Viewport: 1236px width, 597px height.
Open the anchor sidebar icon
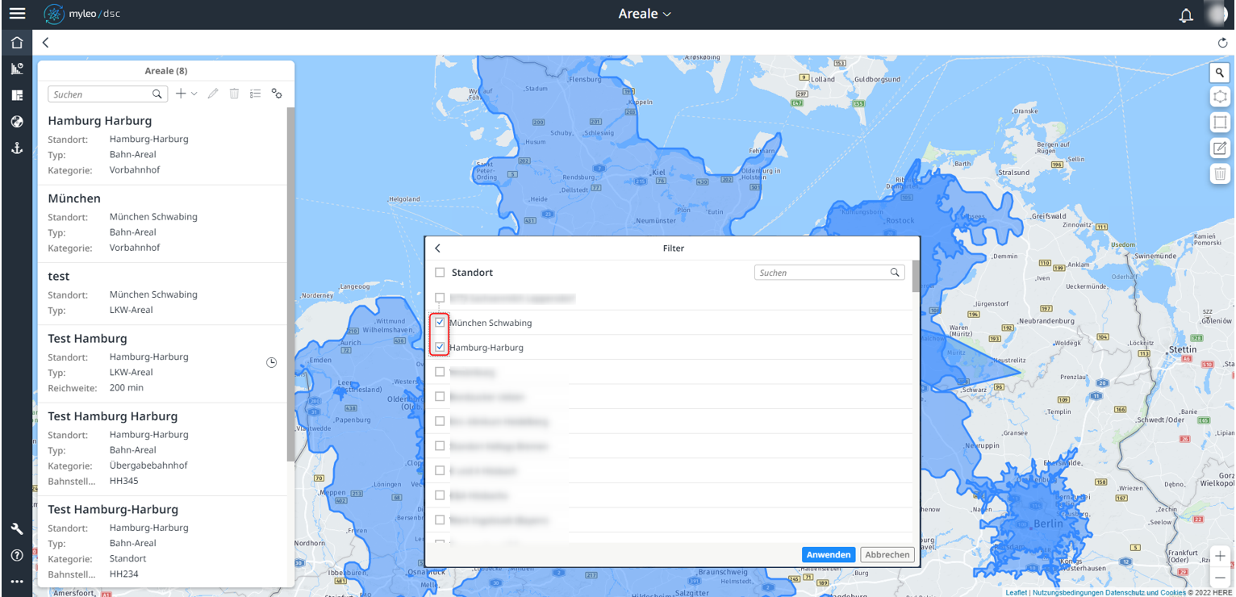point(17,148)
